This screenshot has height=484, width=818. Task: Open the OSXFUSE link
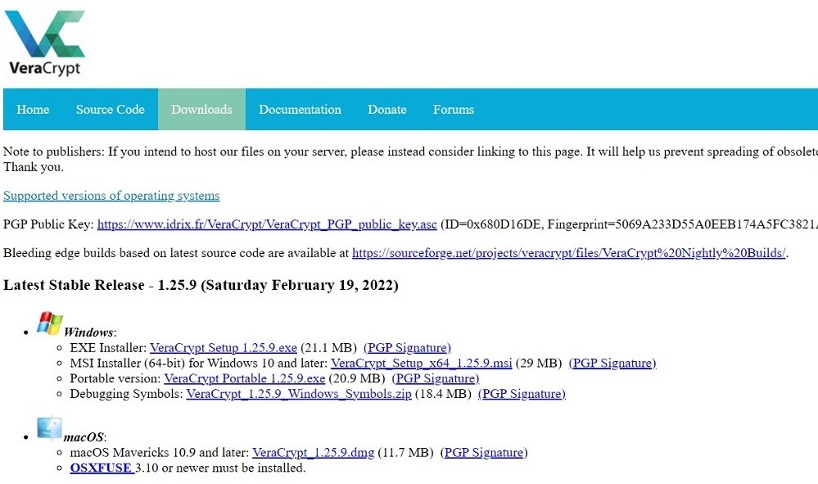point(102,468)
